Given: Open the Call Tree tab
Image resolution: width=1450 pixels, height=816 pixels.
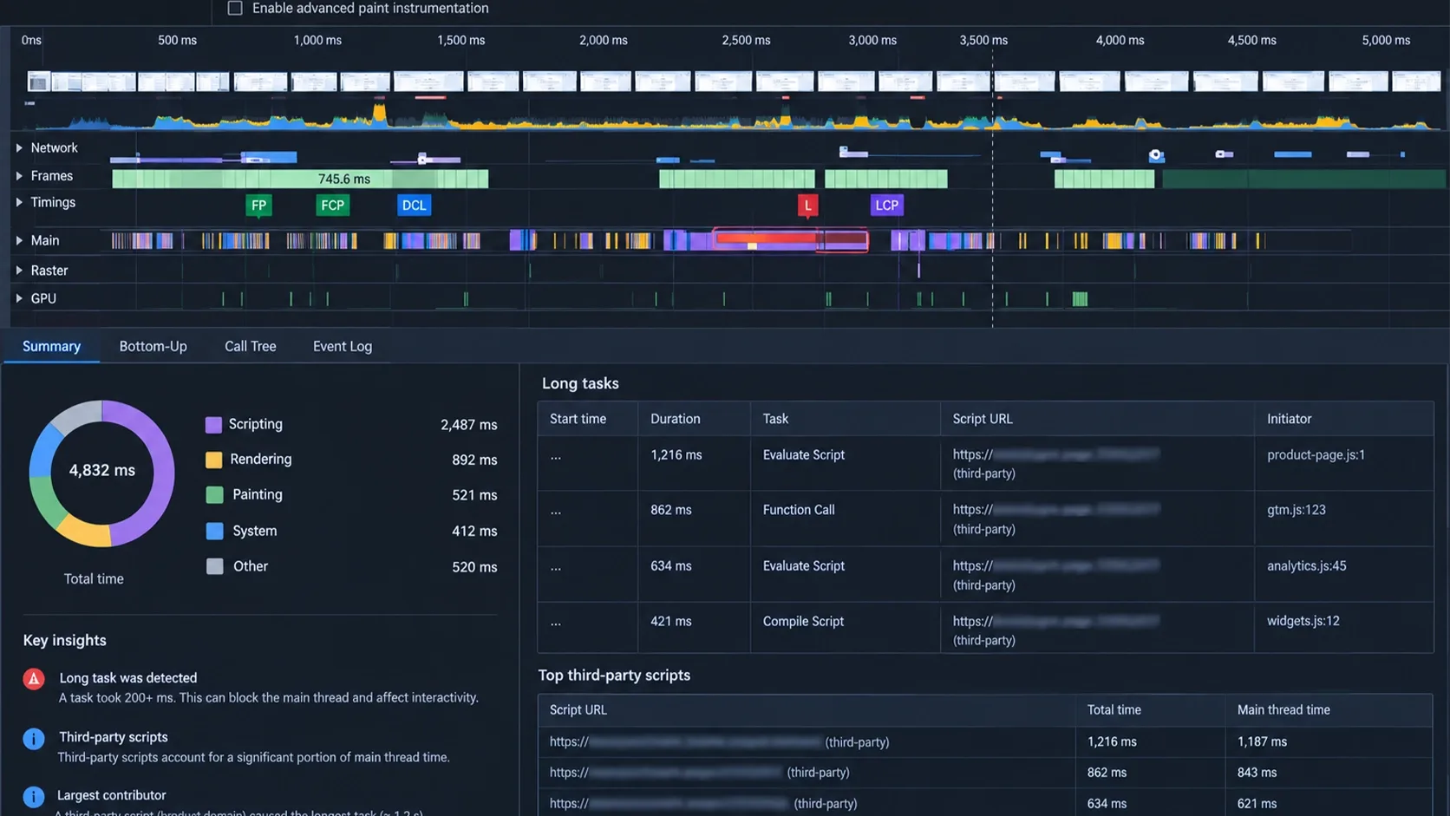Looking at the screenshot, I should click(x=250, y=346).
